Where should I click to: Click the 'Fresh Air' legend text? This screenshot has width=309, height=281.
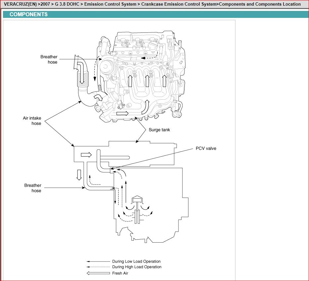pyautogui.click(x=120, y=273)
